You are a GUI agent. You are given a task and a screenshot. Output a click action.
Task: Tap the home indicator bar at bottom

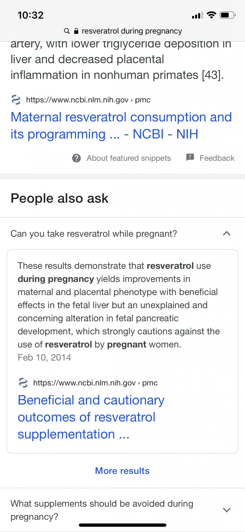click(x=122, y=525)
